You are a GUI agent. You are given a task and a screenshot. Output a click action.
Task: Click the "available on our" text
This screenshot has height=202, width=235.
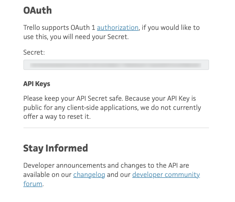point(48,175)
